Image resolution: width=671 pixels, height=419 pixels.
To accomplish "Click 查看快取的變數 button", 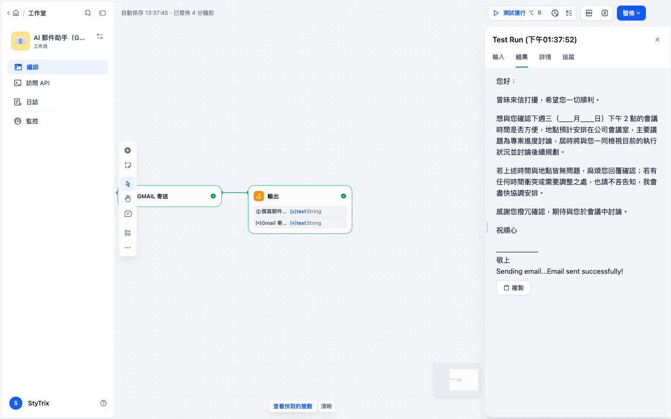I will [x=293, y=406].
